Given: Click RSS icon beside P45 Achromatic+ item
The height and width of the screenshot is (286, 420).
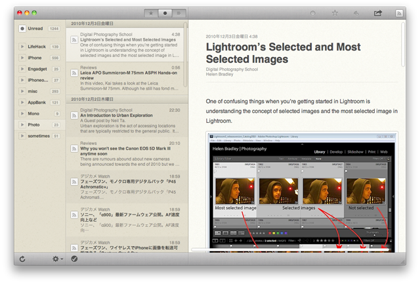Looking at the screenshot, I should click(x=74, y=182).
